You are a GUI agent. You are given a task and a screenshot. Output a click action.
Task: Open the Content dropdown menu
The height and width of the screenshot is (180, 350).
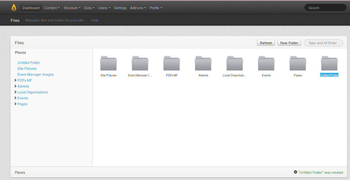coord(52,8)
